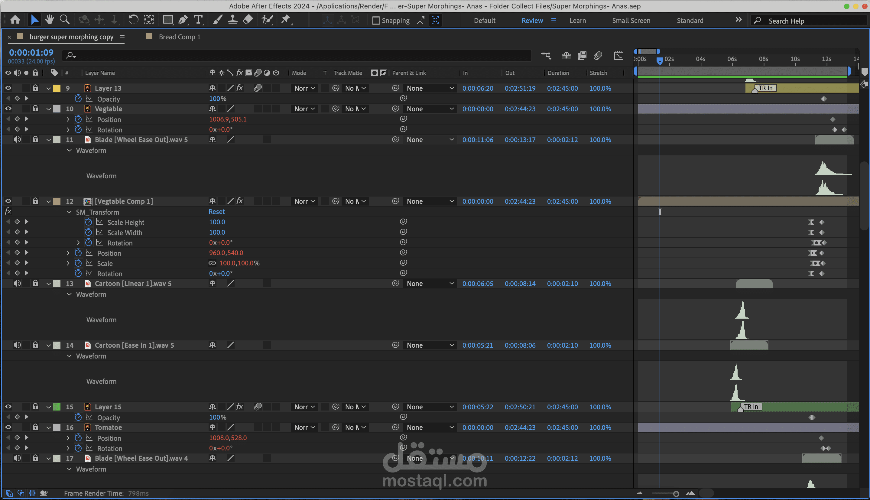Choose the Zoom tool

[64, 20]
